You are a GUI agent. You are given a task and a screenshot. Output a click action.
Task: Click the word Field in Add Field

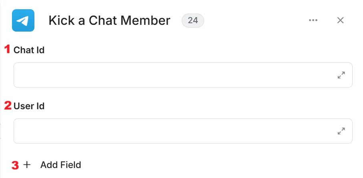(71, 165)
